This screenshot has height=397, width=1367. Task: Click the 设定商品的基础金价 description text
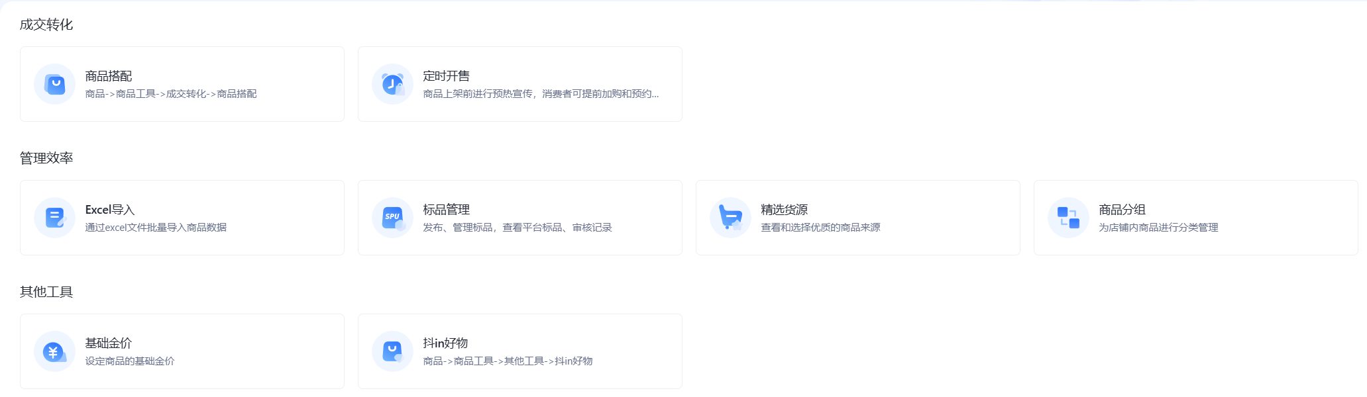coord(130,361)
